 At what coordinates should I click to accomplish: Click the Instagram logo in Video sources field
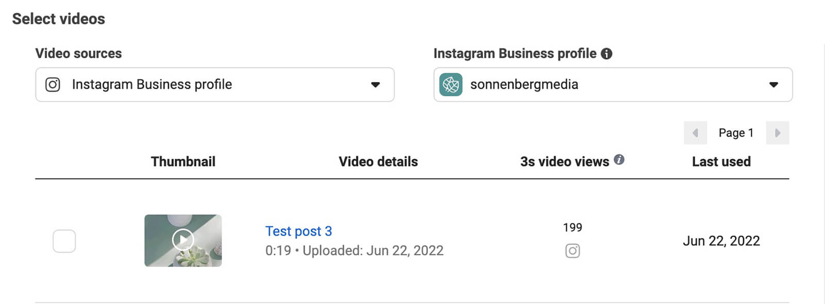[53, 85]
